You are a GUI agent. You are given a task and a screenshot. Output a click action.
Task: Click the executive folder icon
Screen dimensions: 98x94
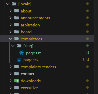17,88
